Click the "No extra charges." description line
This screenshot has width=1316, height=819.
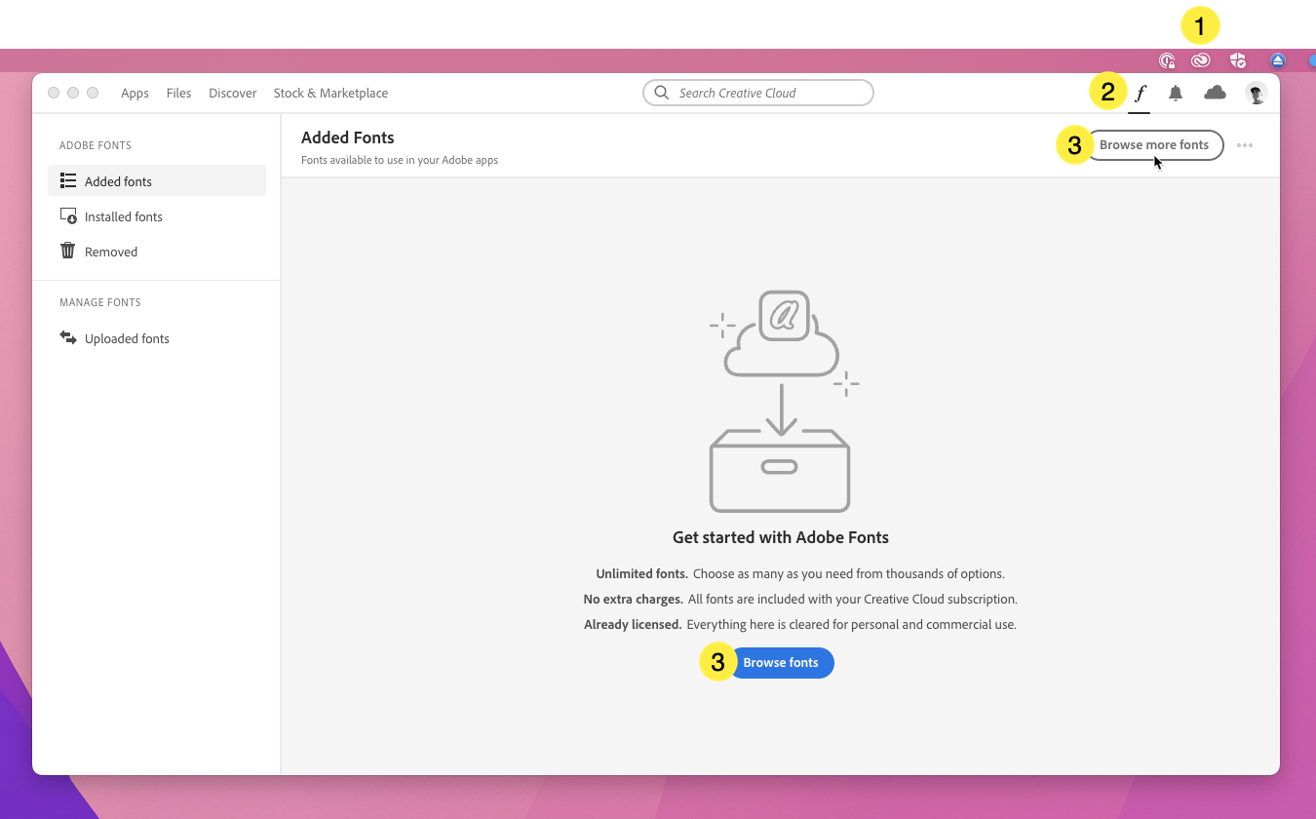(800, 599)
